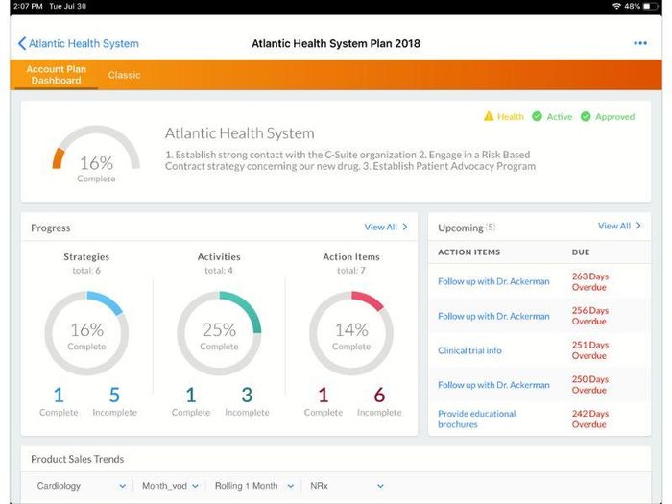Screen dimensions: 672x504
Task: Switch to Account Plan Dashboard tab
Action: point(56,75)
